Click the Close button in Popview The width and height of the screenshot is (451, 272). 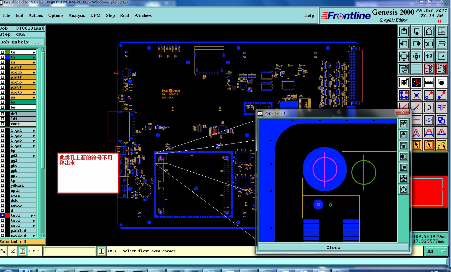(x=333, y=247)
